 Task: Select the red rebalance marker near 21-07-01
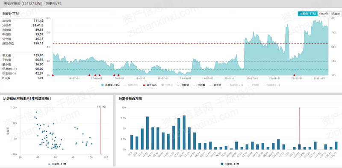point(294,75)
